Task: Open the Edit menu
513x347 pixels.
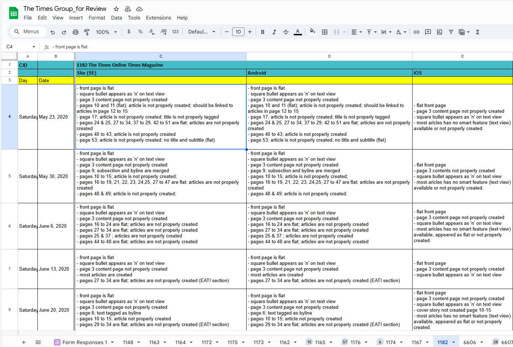Action: (x=42, y=18)
